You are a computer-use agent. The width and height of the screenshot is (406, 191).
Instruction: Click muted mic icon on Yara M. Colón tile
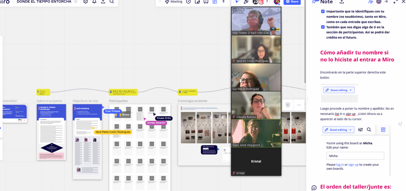click(234, 61)
